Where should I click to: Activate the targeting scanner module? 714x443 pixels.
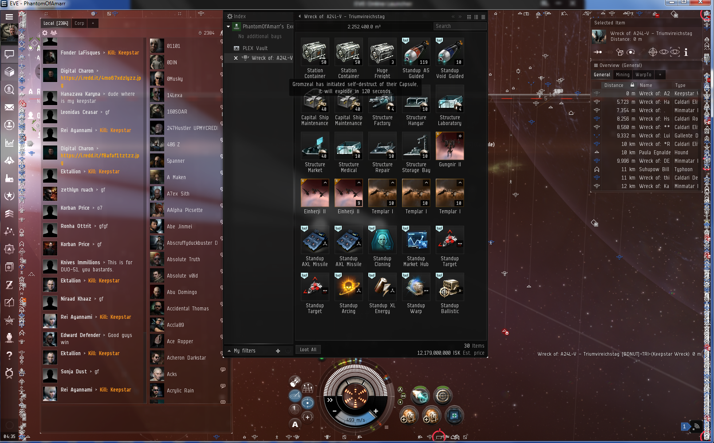442,396
